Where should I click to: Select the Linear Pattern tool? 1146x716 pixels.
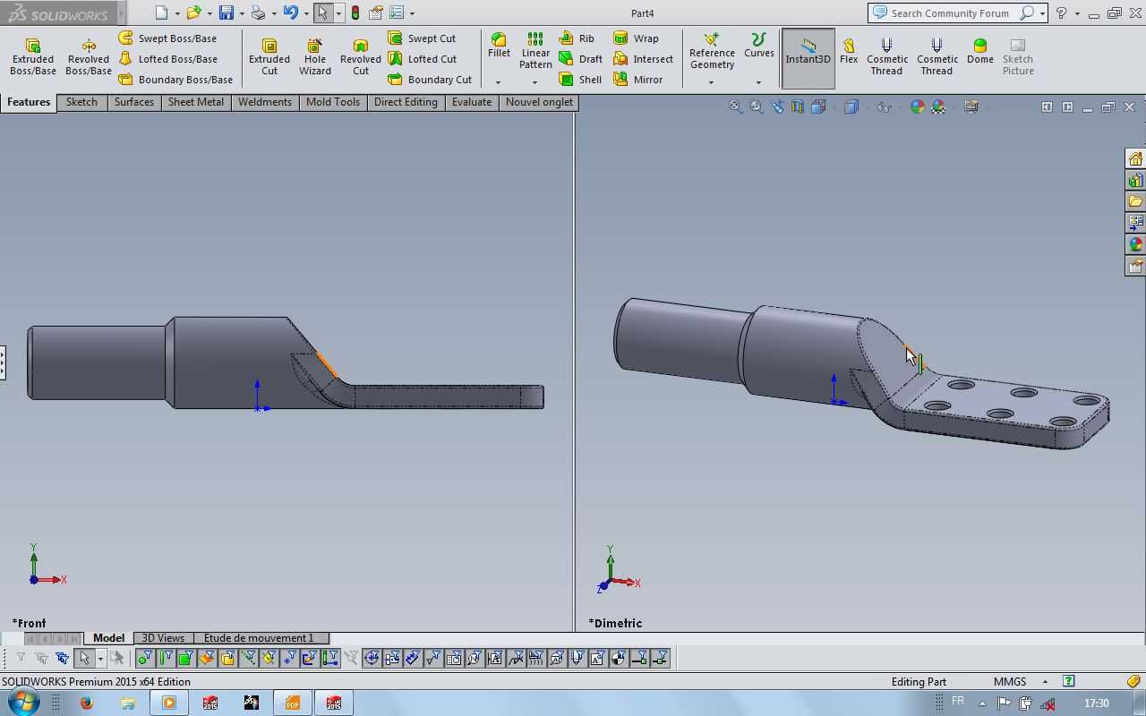point(535,51)
